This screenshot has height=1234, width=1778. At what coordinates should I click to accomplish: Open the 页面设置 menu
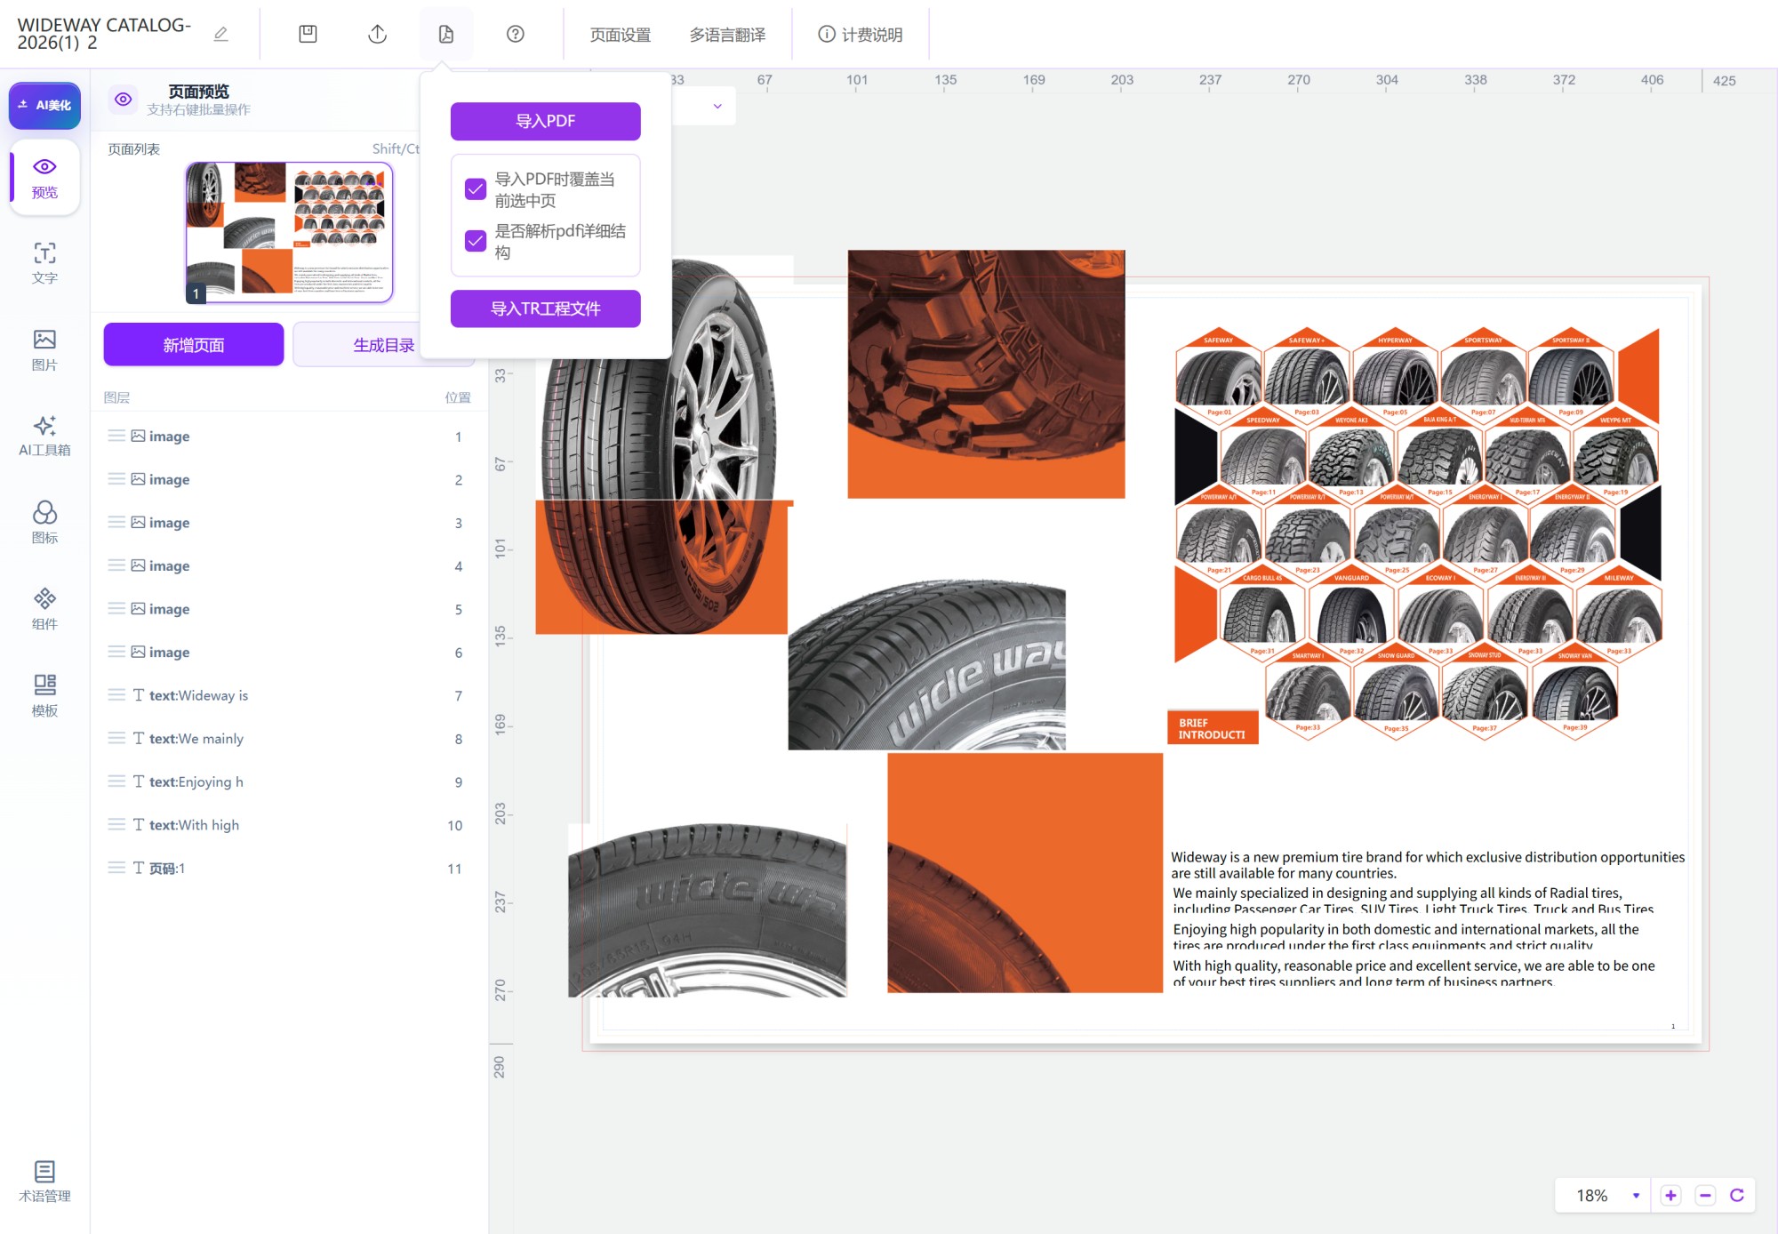point(621,35)
